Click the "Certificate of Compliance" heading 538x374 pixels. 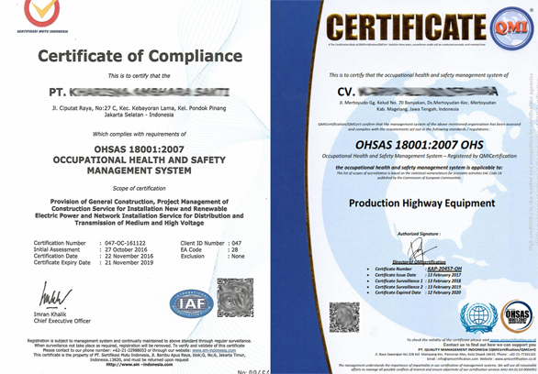(x=140, y=56)
